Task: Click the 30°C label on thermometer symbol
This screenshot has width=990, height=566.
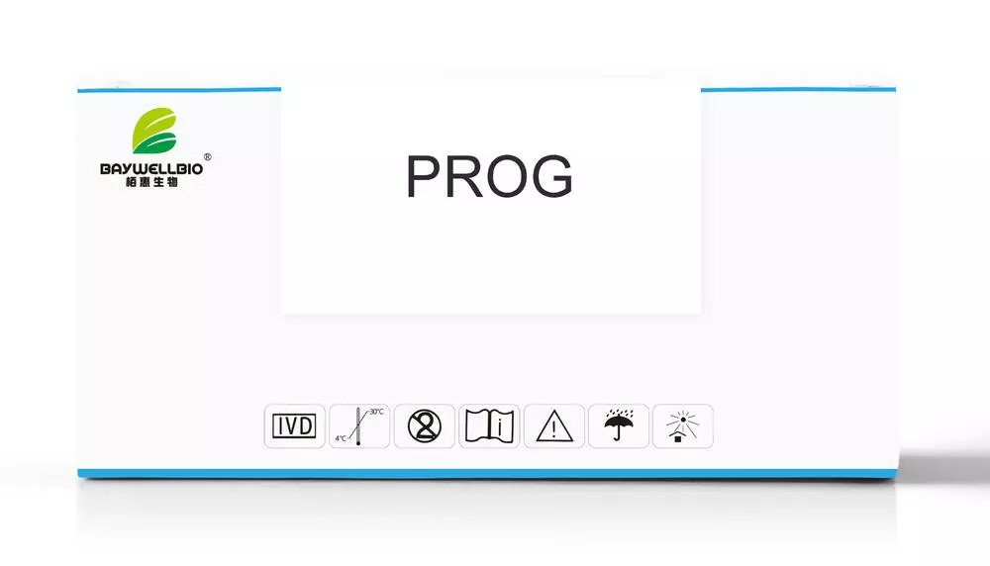Action: pos(376,412)
